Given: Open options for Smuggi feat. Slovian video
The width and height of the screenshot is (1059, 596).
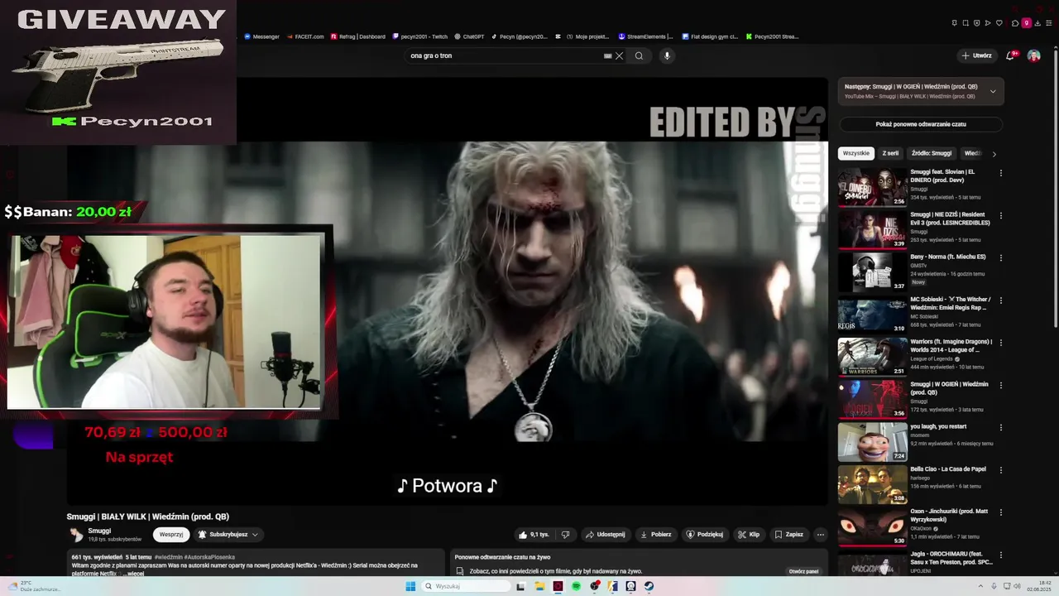Looking at the screenshot, I should [x=1000, y=173].
